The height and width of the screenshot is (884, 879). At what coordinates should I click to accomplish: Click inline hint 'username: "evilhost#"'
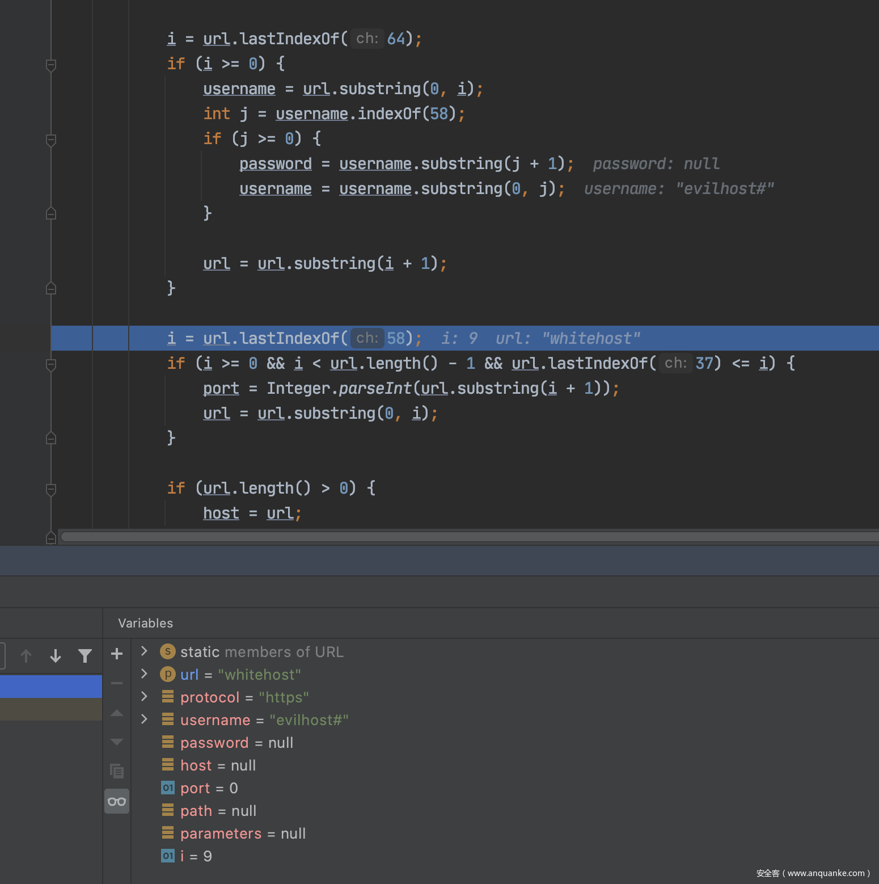679,188
